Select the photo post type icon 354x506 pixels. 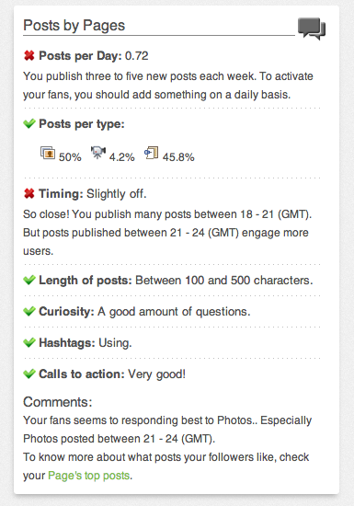[x=48, y=153]
